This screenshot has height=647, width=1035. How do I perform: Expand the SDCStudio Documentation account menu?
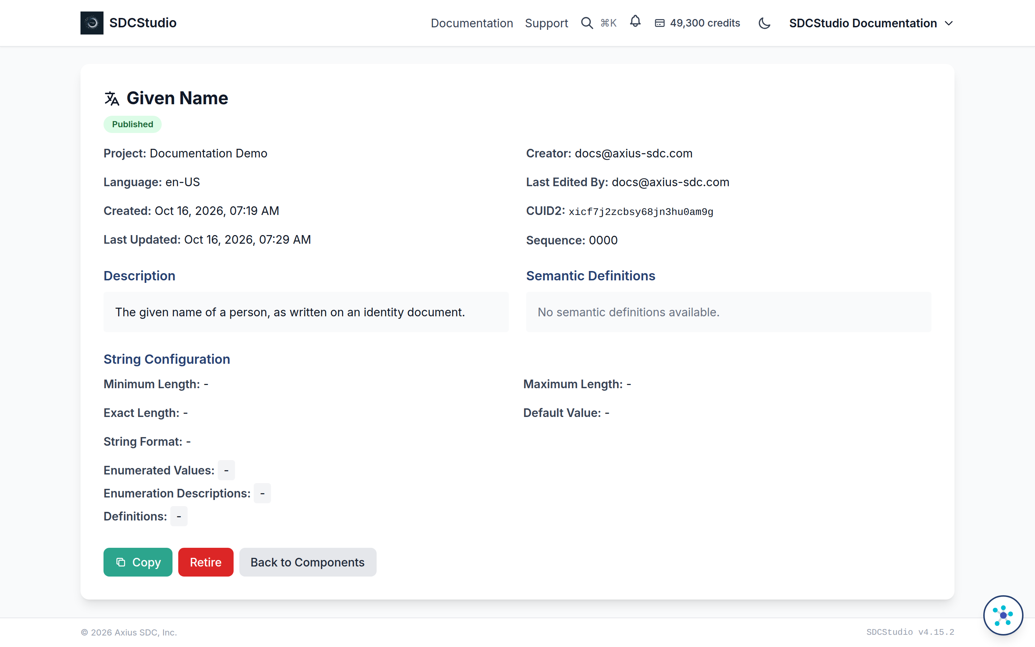pyautogui.click(x=871, y=23)
